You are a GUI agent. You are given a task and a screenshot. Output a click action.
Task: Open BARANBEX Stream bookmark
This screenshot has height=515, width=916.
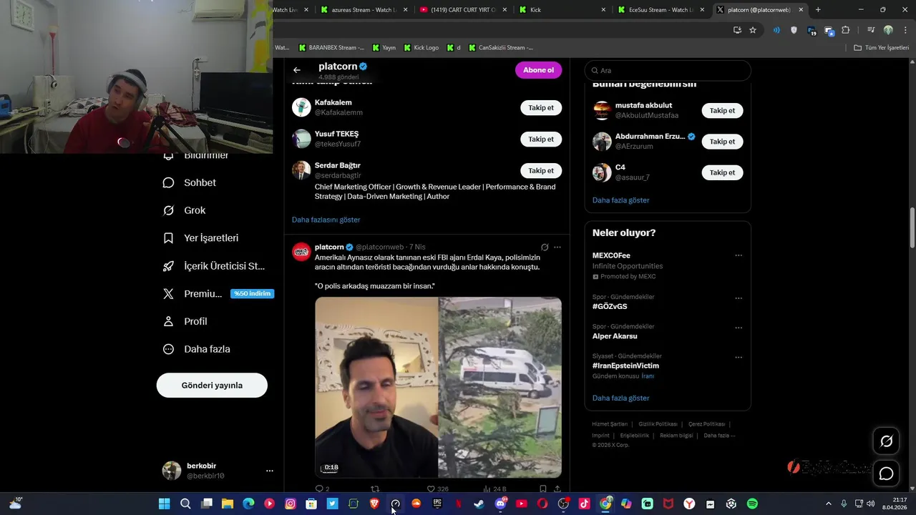[x=331, y=48]
